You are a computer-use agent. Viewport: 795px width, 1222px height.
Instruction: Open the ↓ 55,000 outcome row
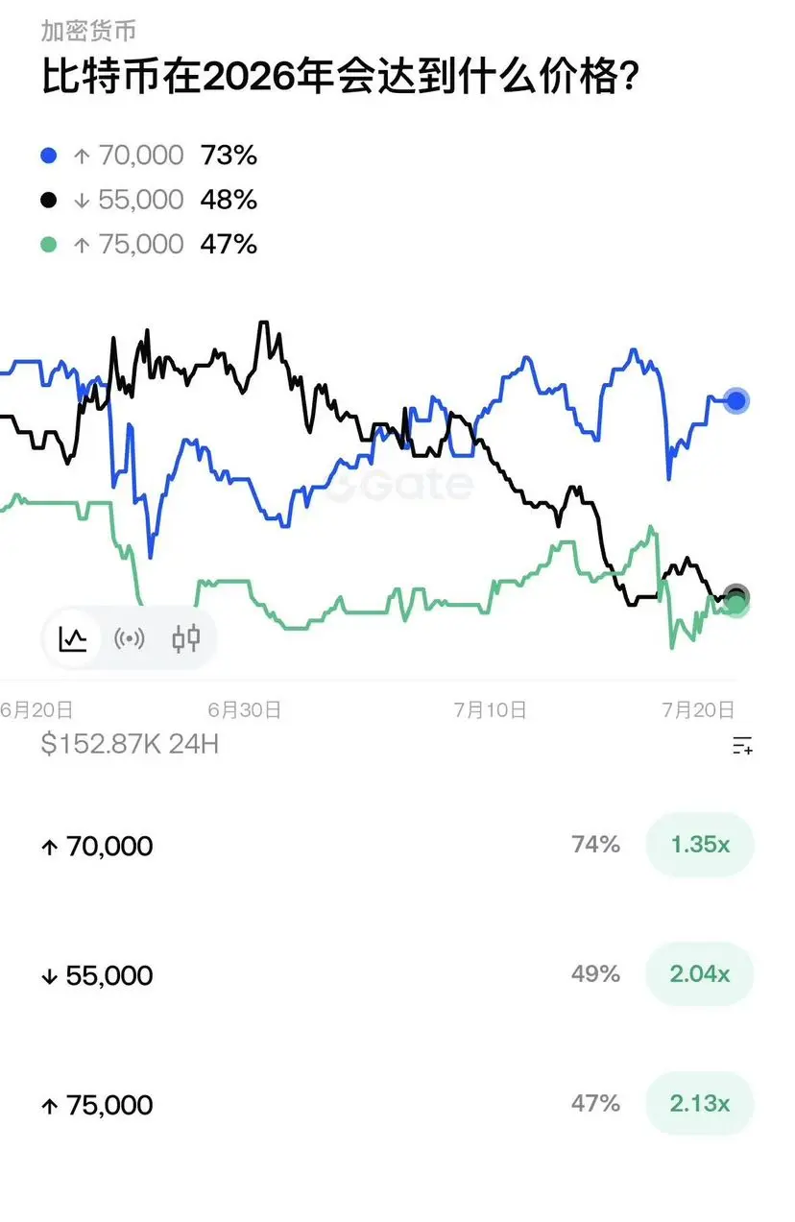pyautogui.click(x=397, y=975)
